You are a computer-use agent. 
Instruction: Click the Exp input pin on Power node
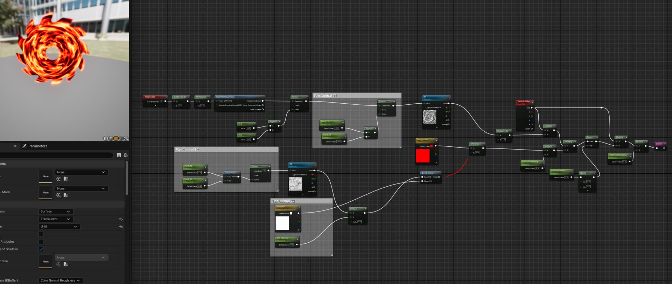click(x=588, y=146)
